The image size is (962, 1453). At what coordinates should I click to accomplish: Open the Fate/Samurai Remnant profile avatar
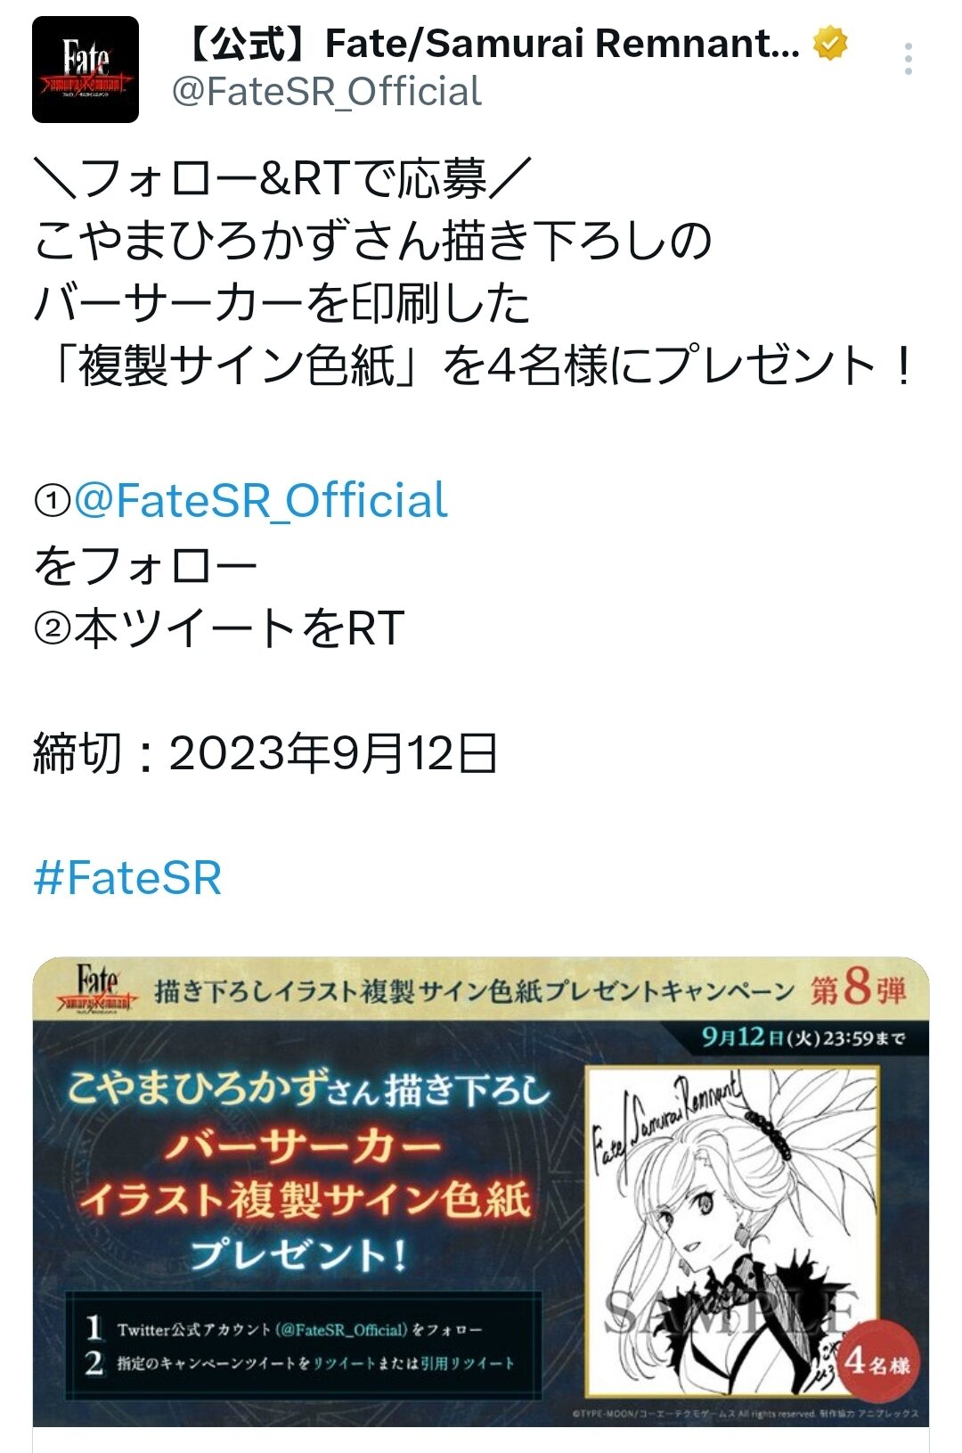point(86,70)
